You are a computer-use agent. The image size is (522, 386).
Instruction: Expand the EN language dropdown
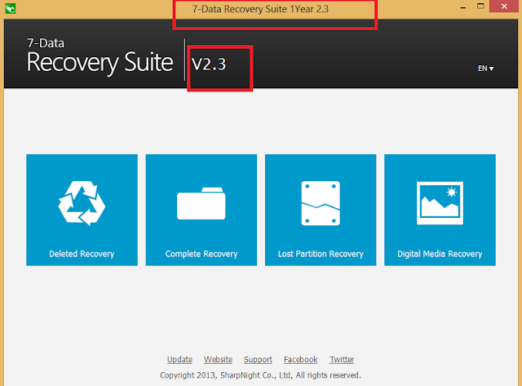click(x=486, y=69)
